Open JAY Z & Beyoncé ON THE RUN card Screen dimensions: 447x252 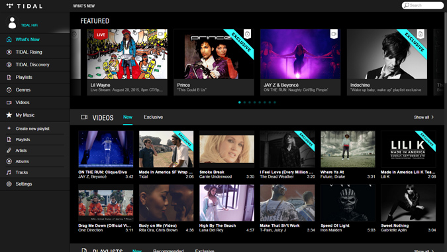point(300,62)
